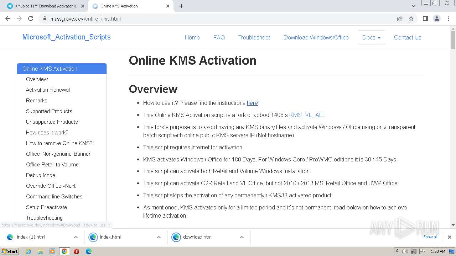Launch Internet Explorer from taskbar
Viewport: 456px width, 256px height.
pyautogui.click(x=28, y=251)
